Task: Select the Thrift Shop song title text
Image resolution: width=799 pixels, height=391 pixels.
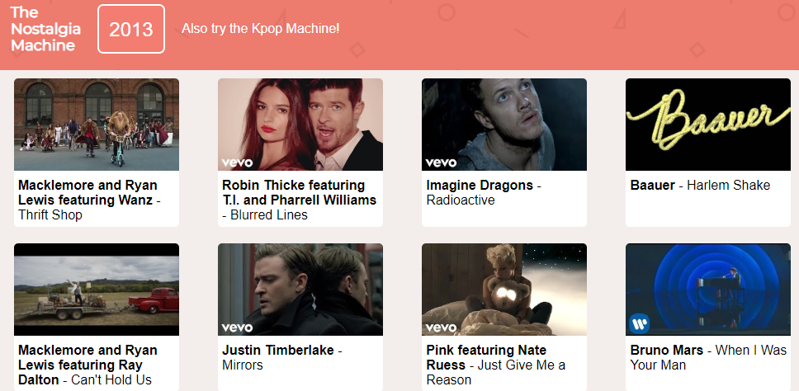Action: tap(50, 214)
